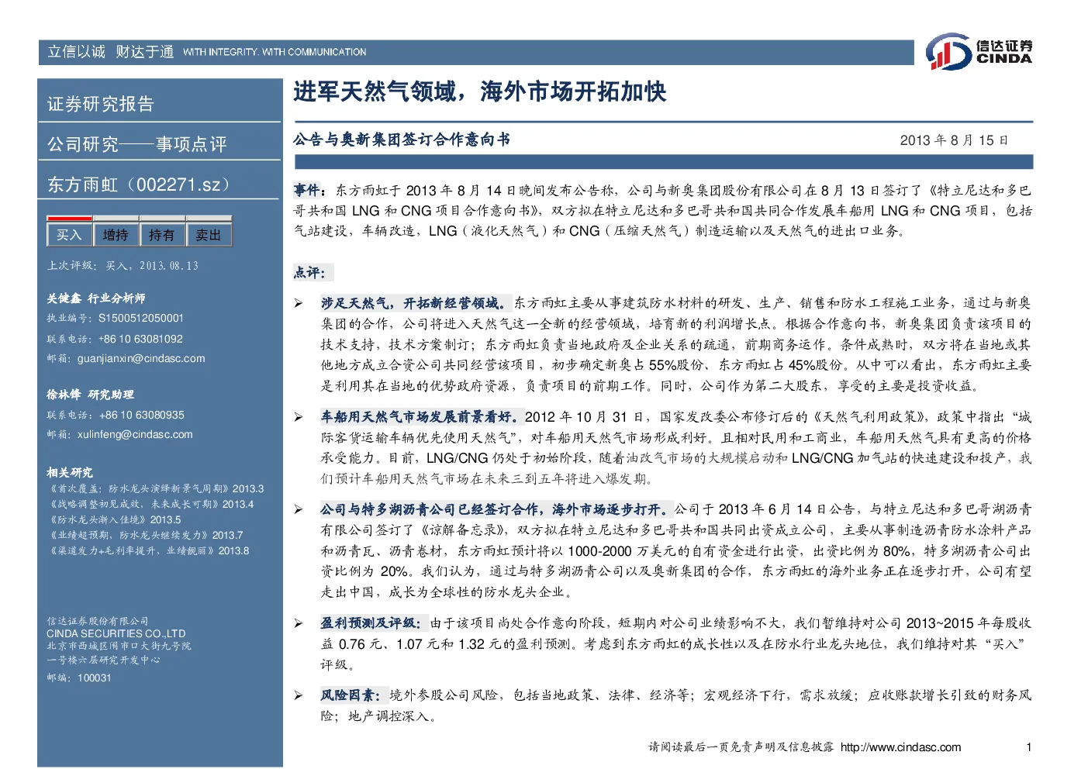Viewport: 1088px width, 769px height.
Task: Click the CINDA logo in the header
Action: click(979, 52)
